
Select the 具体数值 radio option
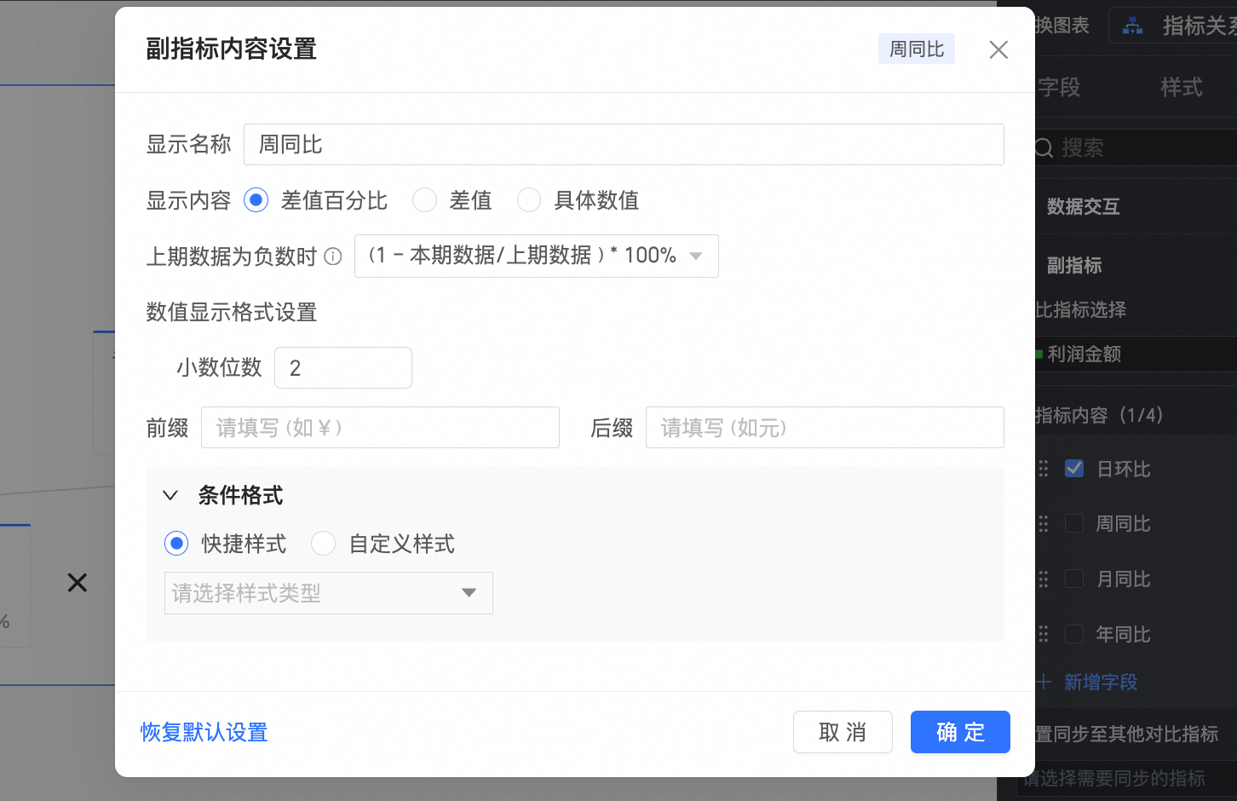click(x=529, y=200)
